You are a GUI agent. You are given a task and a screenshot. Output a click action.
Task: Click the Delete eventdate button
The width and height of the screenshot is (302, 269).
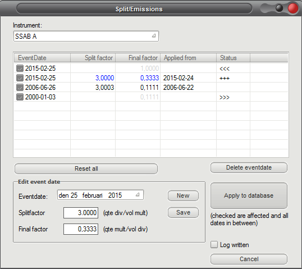(249, 167)
